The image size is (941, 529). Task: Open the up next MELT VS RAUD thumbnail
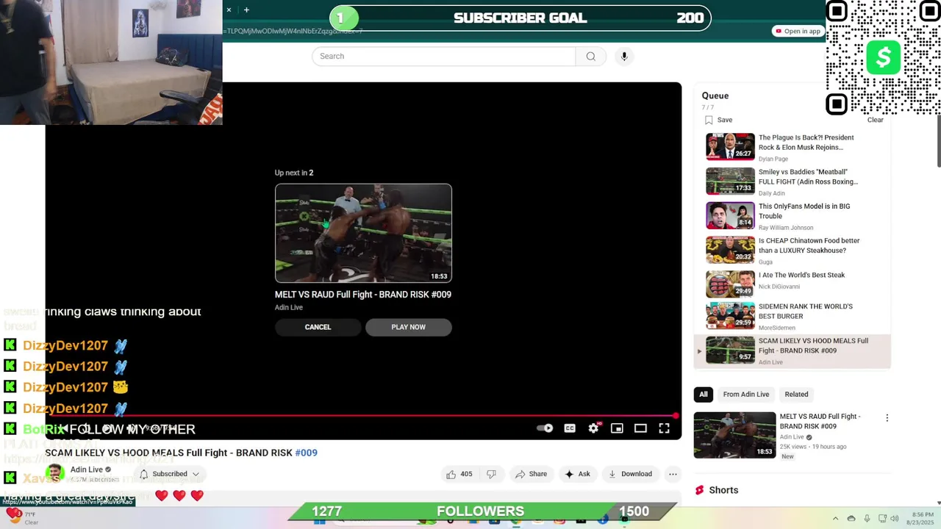coord(363,233)
